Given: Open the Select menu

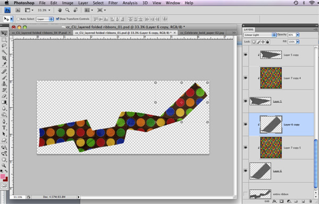Looking at the screenshot, I should [98, 3].
